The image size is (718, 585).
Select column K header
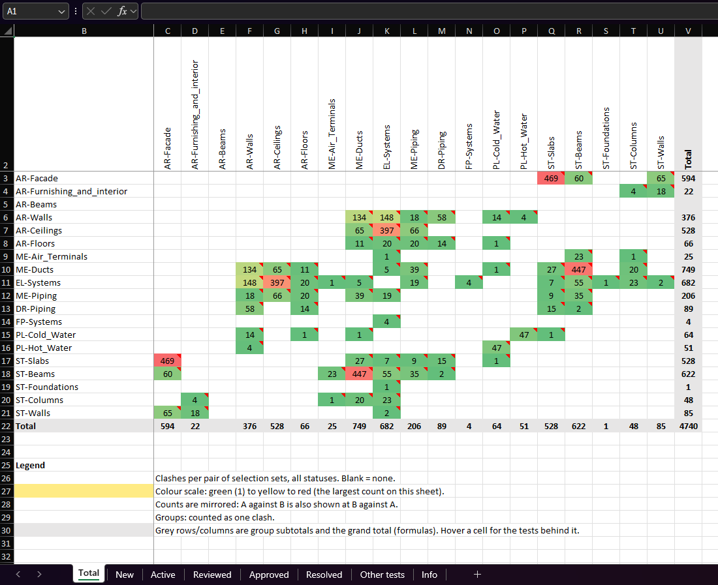tap(387, 31)
